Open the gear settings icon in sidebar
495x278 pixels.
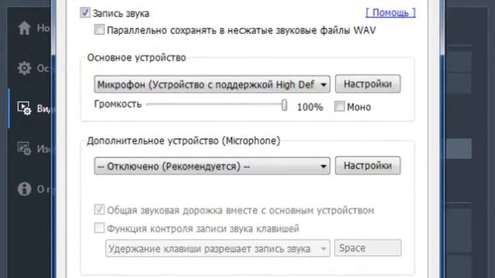(x=24, y=68)
